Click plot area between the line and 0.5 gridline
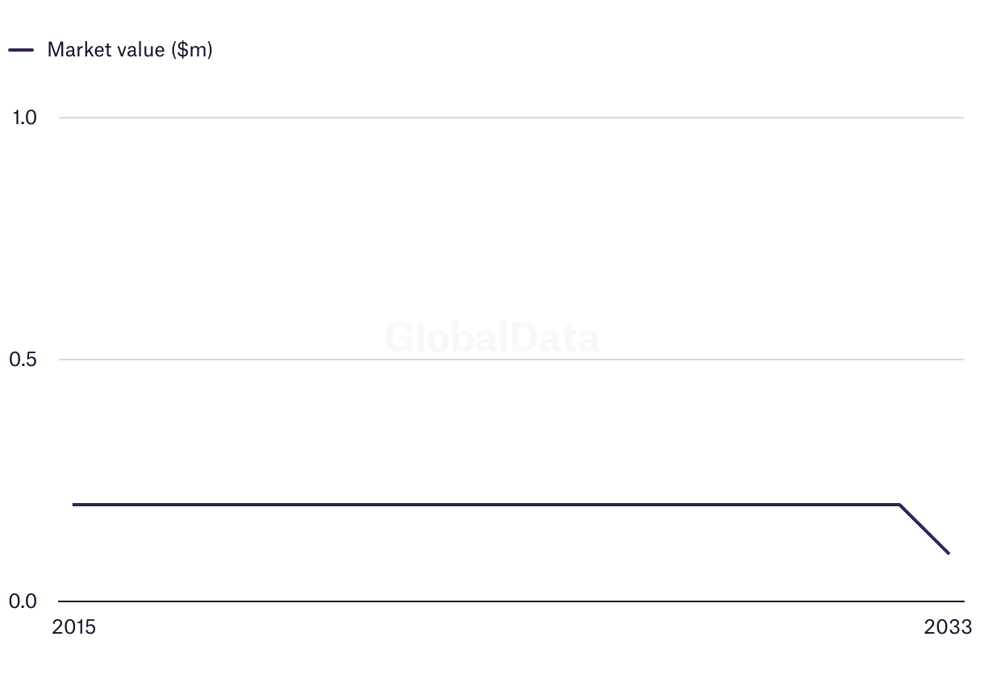The image size is (984, 674). pos(511,432)
